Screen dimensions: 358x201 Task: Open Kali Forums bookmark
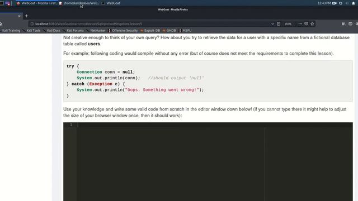[x=74, y=30]
